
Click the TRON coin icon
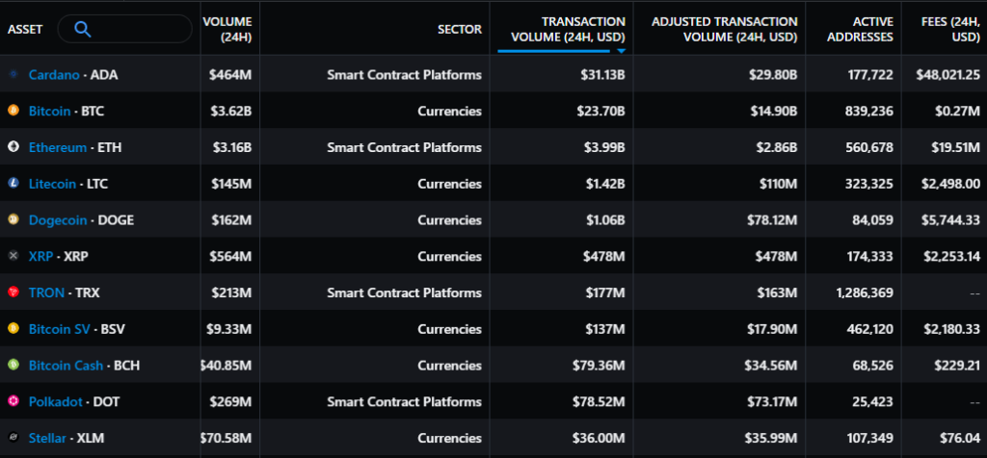click(x=13, y=293)
